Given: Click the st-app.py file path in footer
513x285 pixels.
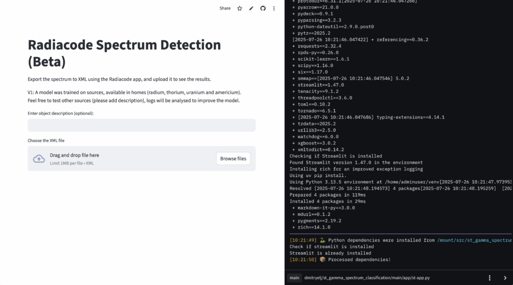Looking at the screenshot, I should 367,277.
